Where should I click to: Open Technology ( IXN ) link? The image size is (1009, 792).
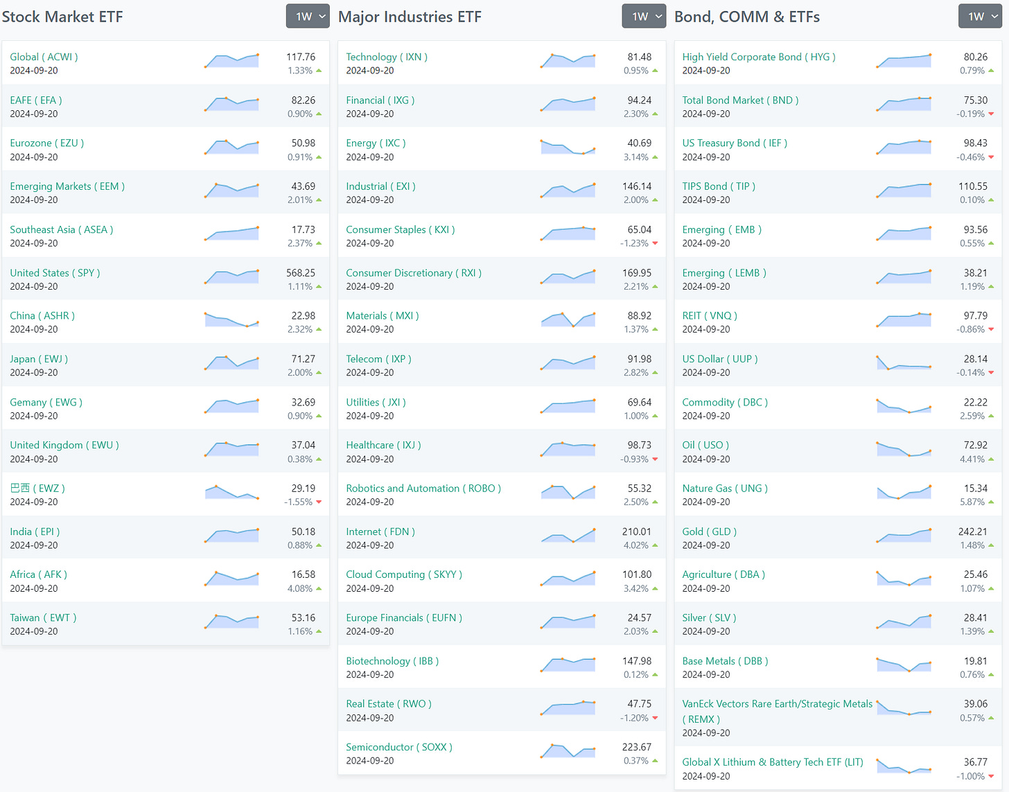pyautogui.click(x=387, y=57)
